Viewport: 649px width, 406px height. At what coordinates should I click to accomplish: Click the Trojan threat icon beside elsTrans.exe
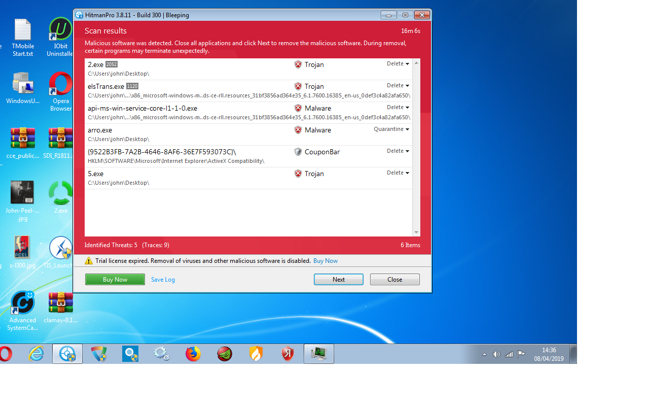[298, 86]
